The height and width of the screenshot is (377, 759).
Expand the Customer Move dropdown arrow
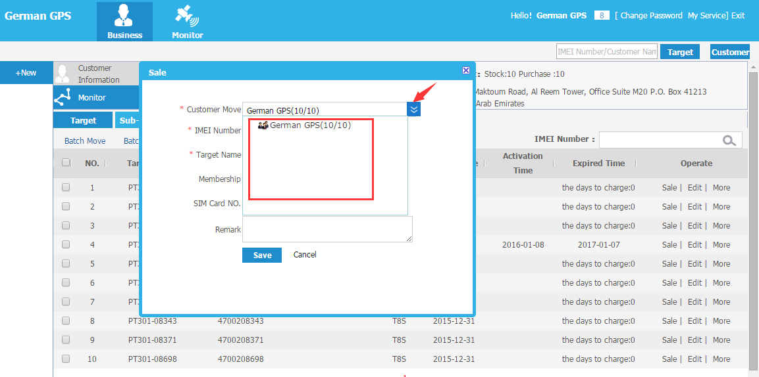(414, 109)
